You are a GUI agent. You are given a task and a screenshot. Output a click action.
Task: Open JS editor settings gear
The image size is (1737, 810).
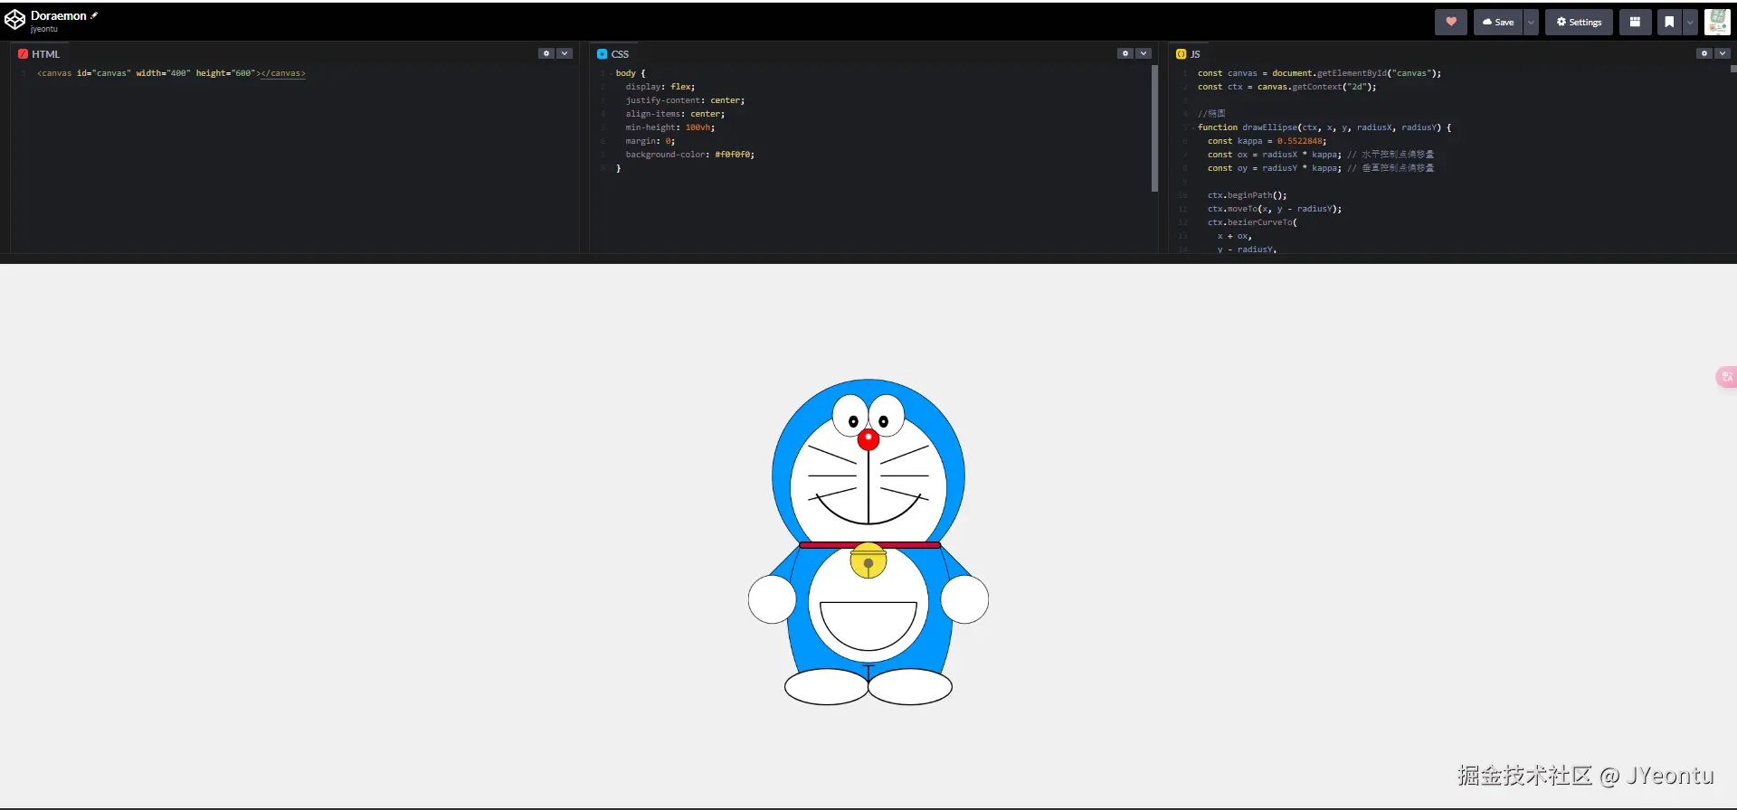(1704, 53)
